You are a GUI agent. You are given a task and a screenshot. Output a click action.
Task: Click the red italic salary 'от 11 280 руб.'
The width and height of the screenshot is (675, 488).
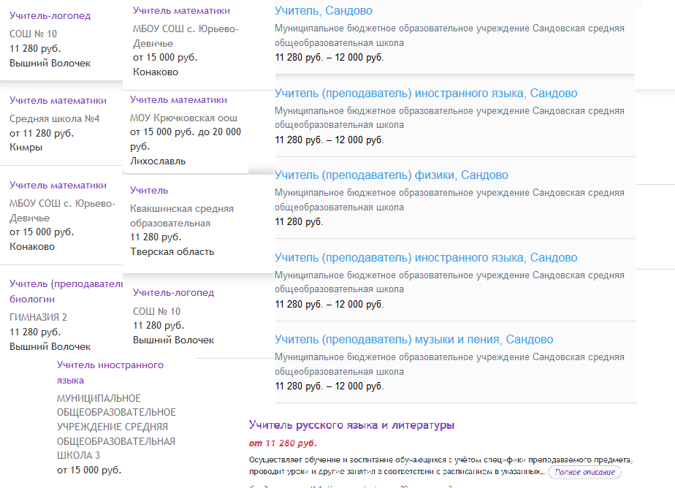pos(283,443)
